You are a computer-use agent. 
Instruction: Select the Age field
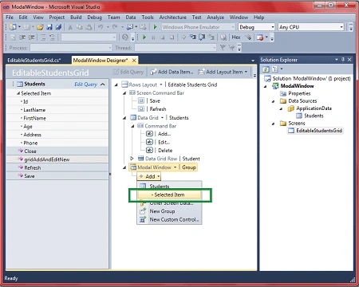click(28, 127)
